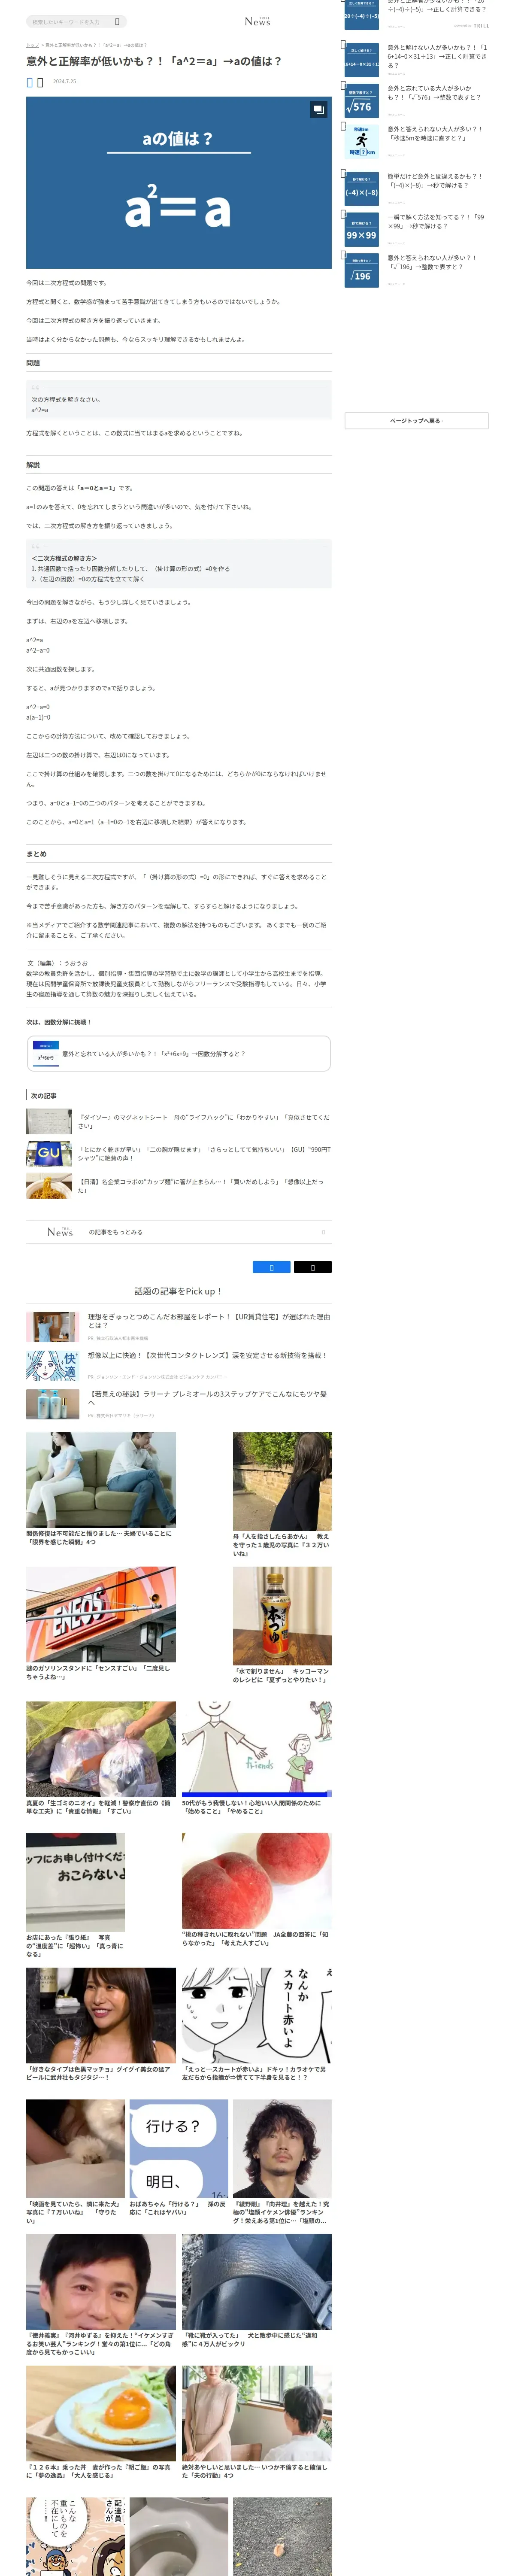Click the トップ breadcrumb link
515x2576 pixels.
click(x=32, y=45)
